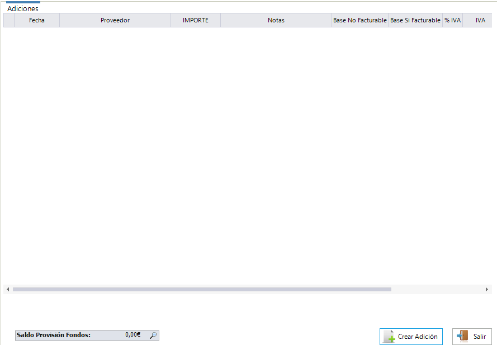This screenshot has width=497, height=345.
Task: Sort by the IMPORTE column header
Action: [x=196, y=20]
